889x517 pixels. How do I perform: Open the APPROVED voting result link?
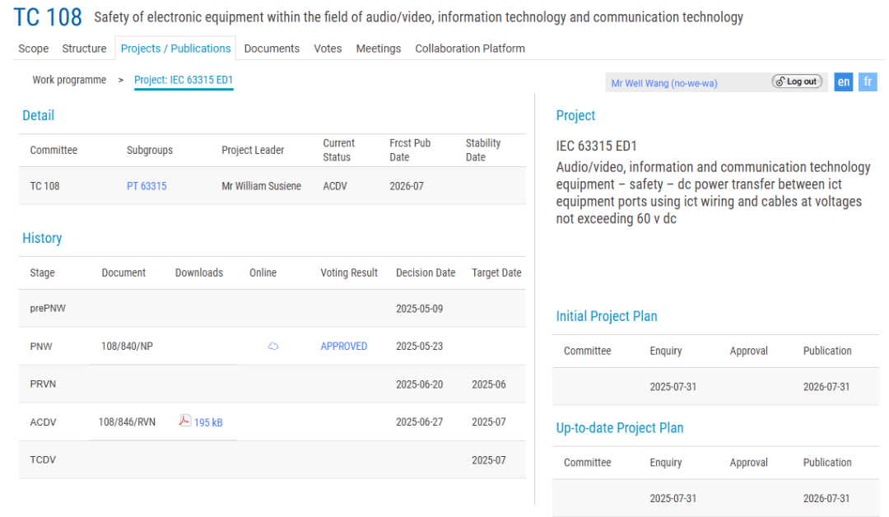point(344,347)
